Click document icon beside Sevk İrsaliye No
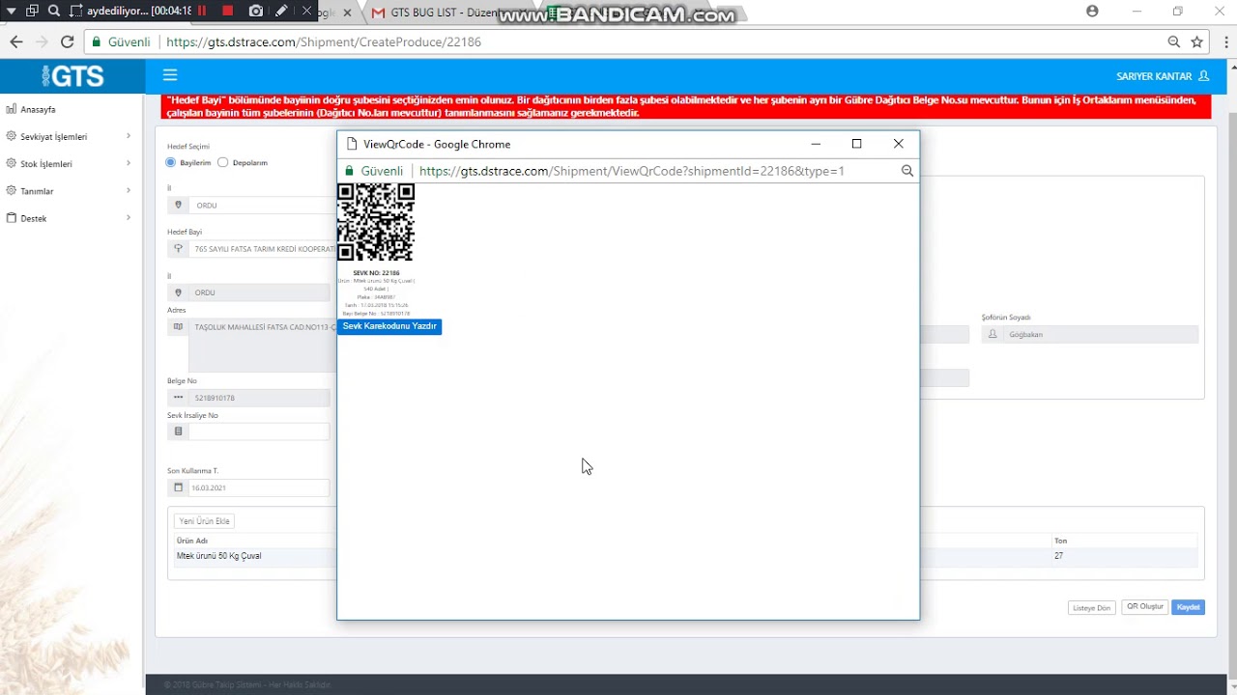This screenshot has height=695, width=1237. [178, 431]
